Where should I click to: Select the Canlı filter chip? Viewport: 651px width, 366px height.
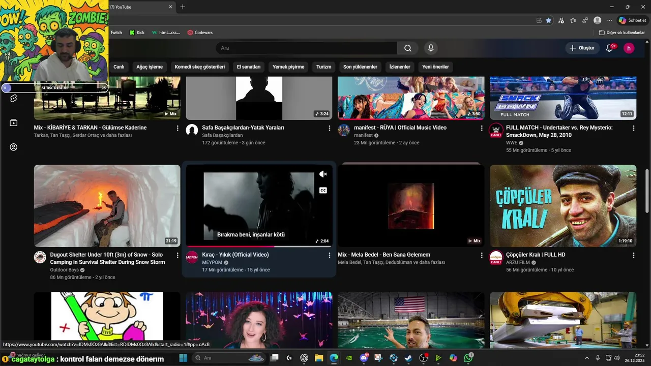(119, 67)
